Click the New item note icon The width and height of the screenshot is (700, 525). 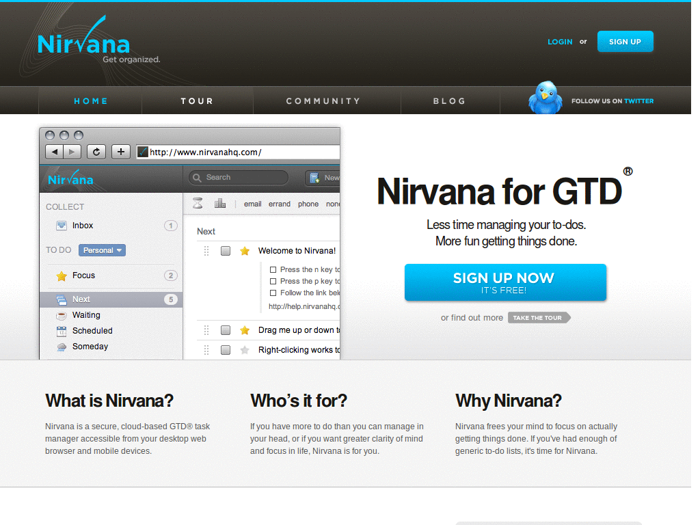pyautogui.click(x=314, y=178)
